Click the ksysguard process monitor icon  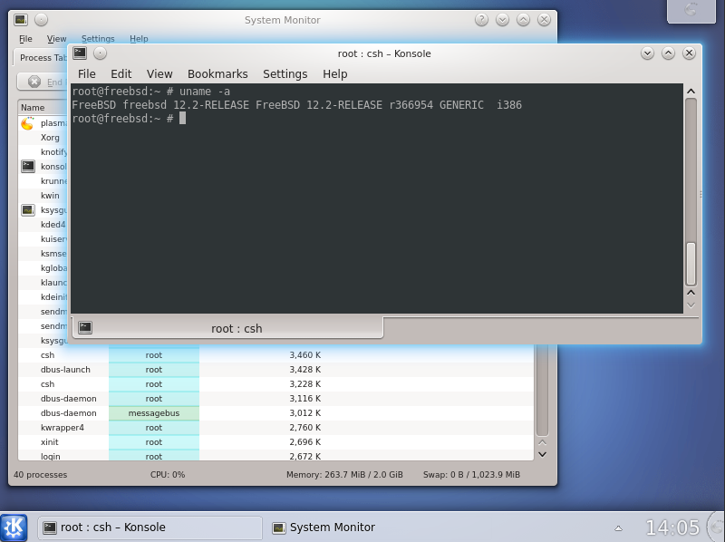click(x=28, y=210)
